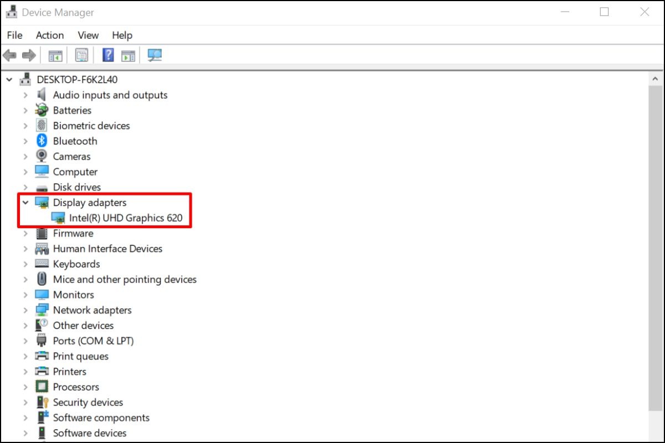Select the Audio inputs and outputs label

(110, 95)
